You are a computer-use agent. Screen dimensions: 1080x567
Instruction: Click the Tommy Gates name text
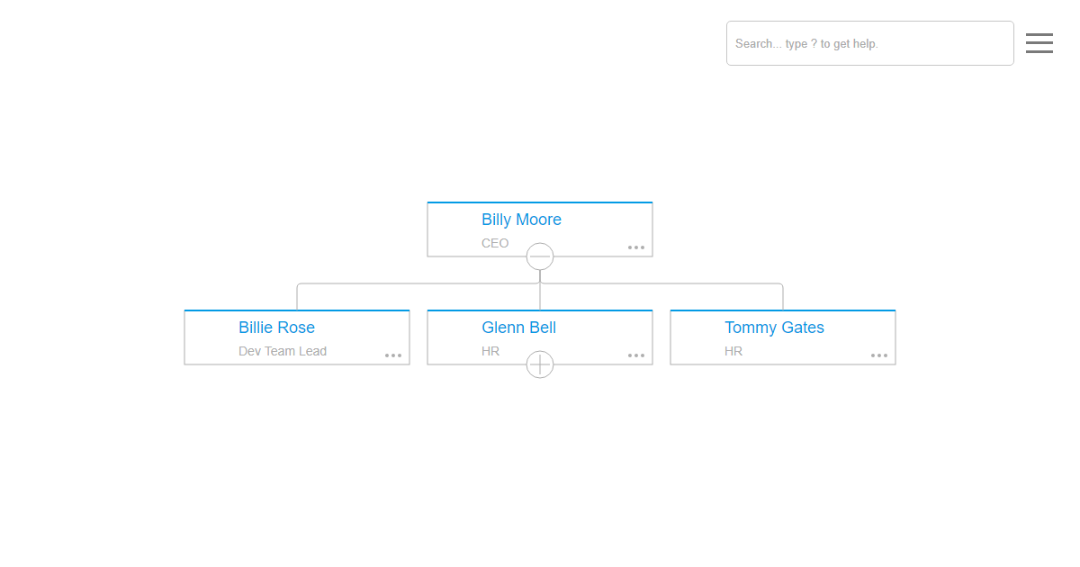tap(774, 328)
